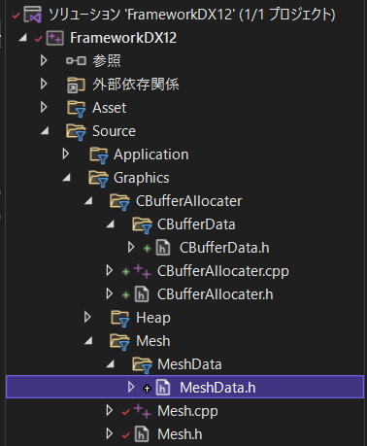
Task: Click the plus status badge on MeshData.h
Action: pos(147,389)
